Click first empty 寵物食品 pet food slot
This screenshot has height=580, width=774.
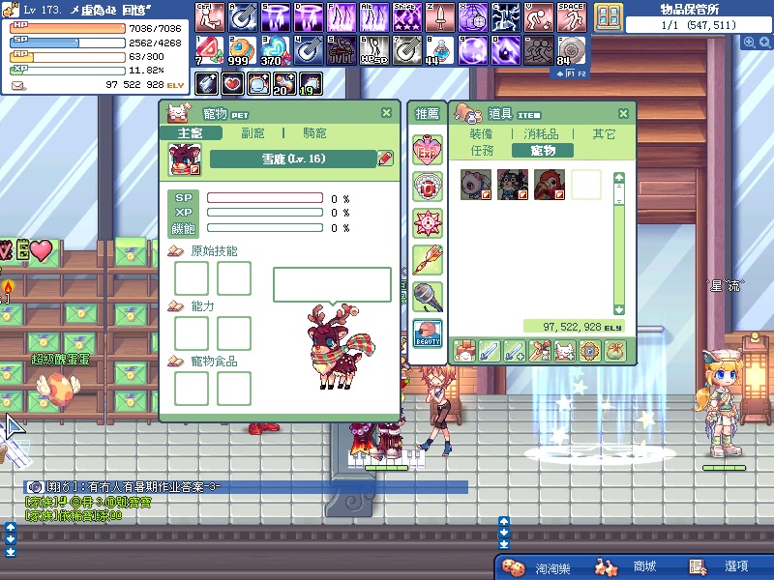(192, 389)
